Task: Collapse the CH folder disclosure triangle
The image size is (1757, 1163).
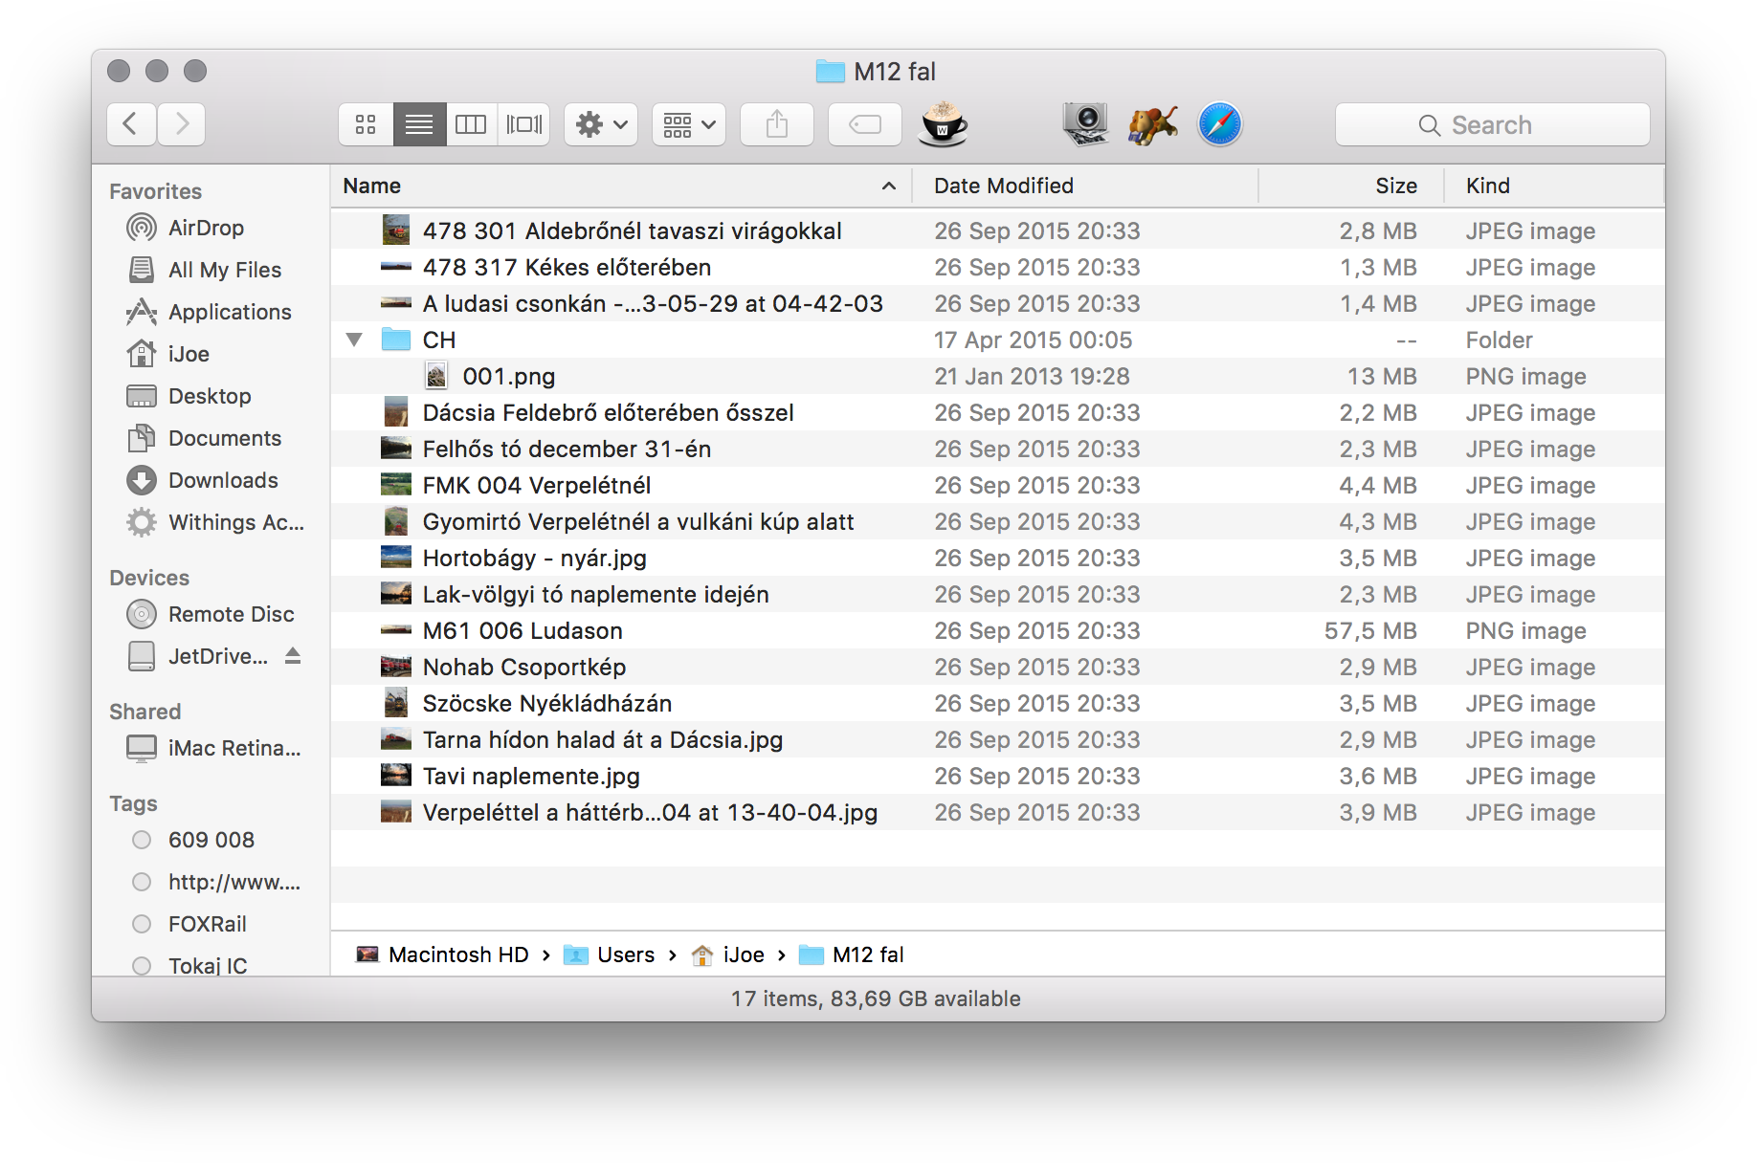Action: coord(354,340)
